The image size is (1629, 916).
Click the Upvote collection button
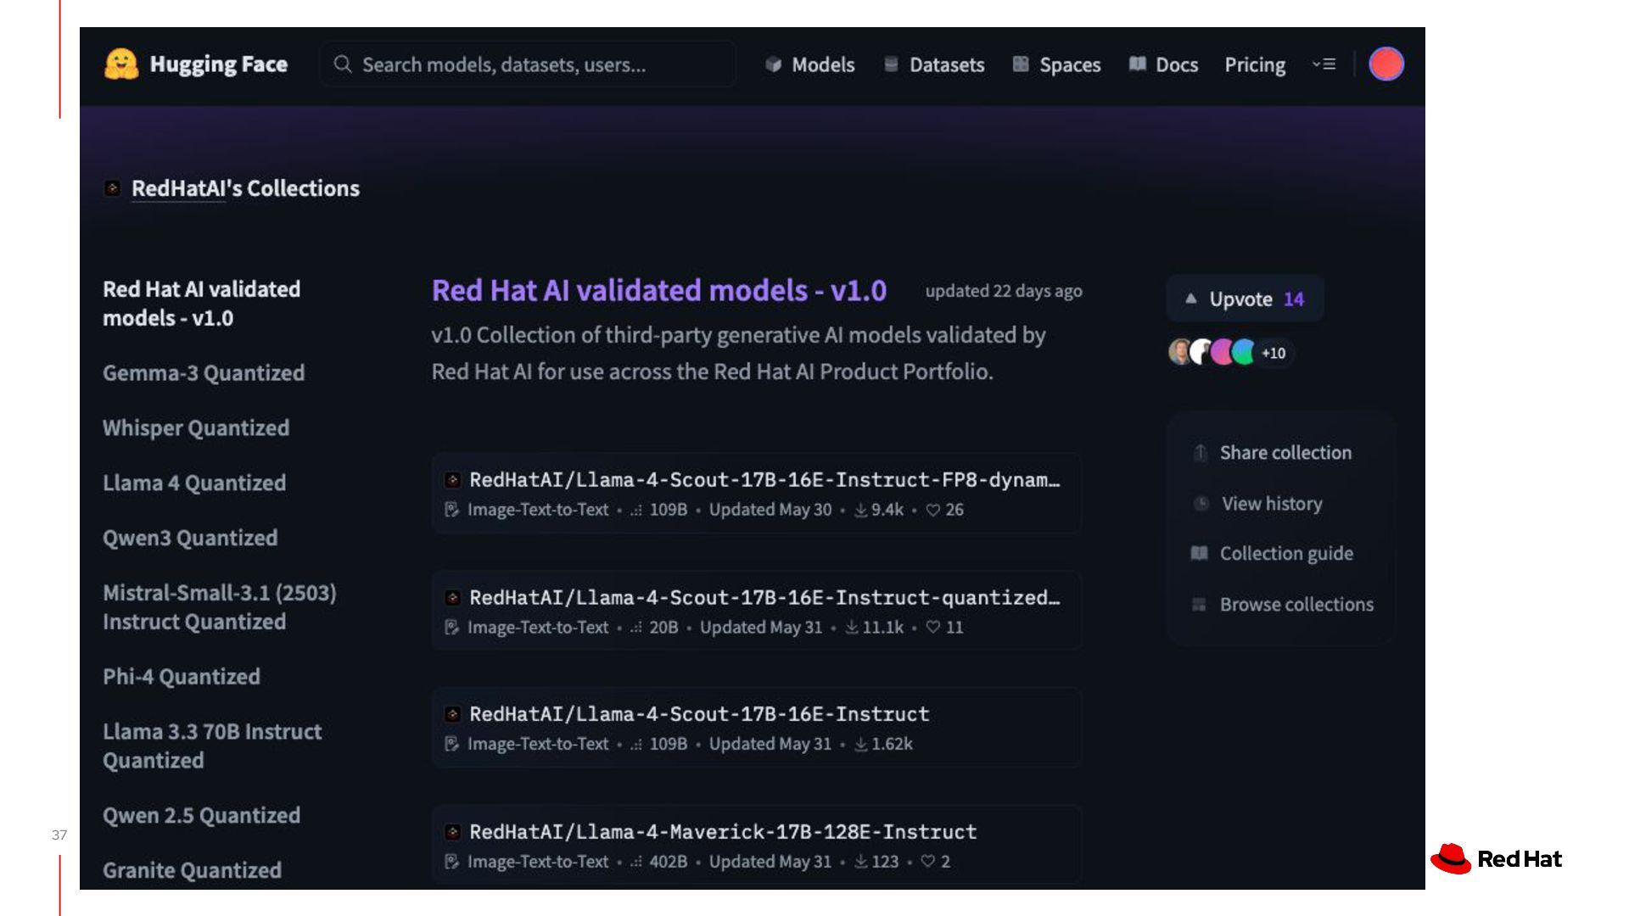1244,299
